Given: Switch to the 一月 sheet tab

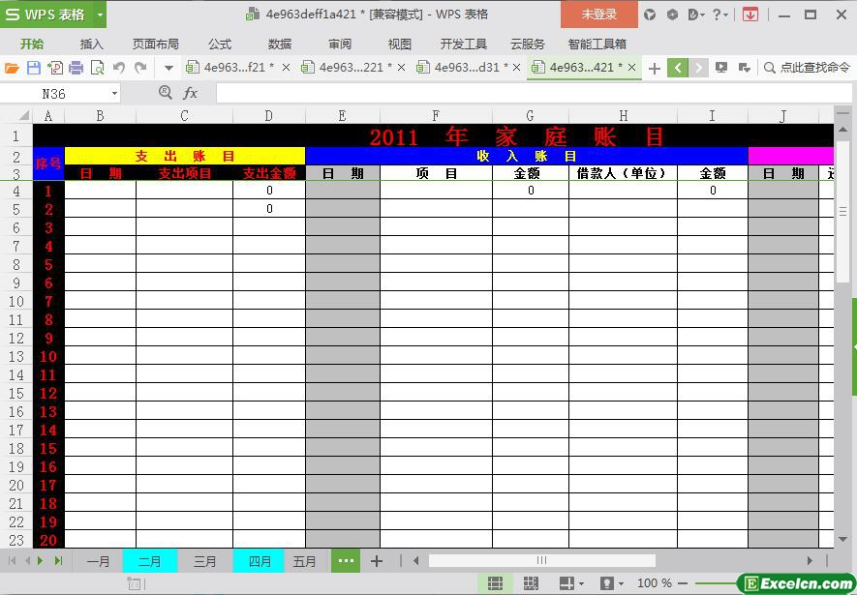Looking at the screenshot, I should pyautogui.click(x=98, y=561).
